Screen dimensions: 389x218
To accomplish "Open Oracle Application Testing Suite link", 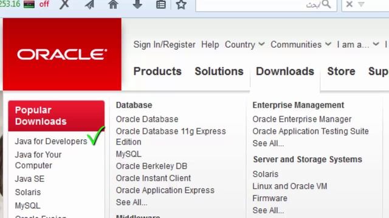I will [x=311, y=131].
